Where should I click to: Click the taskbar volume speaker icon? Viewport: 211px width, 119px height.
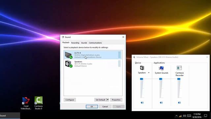[x=184, y=116]
